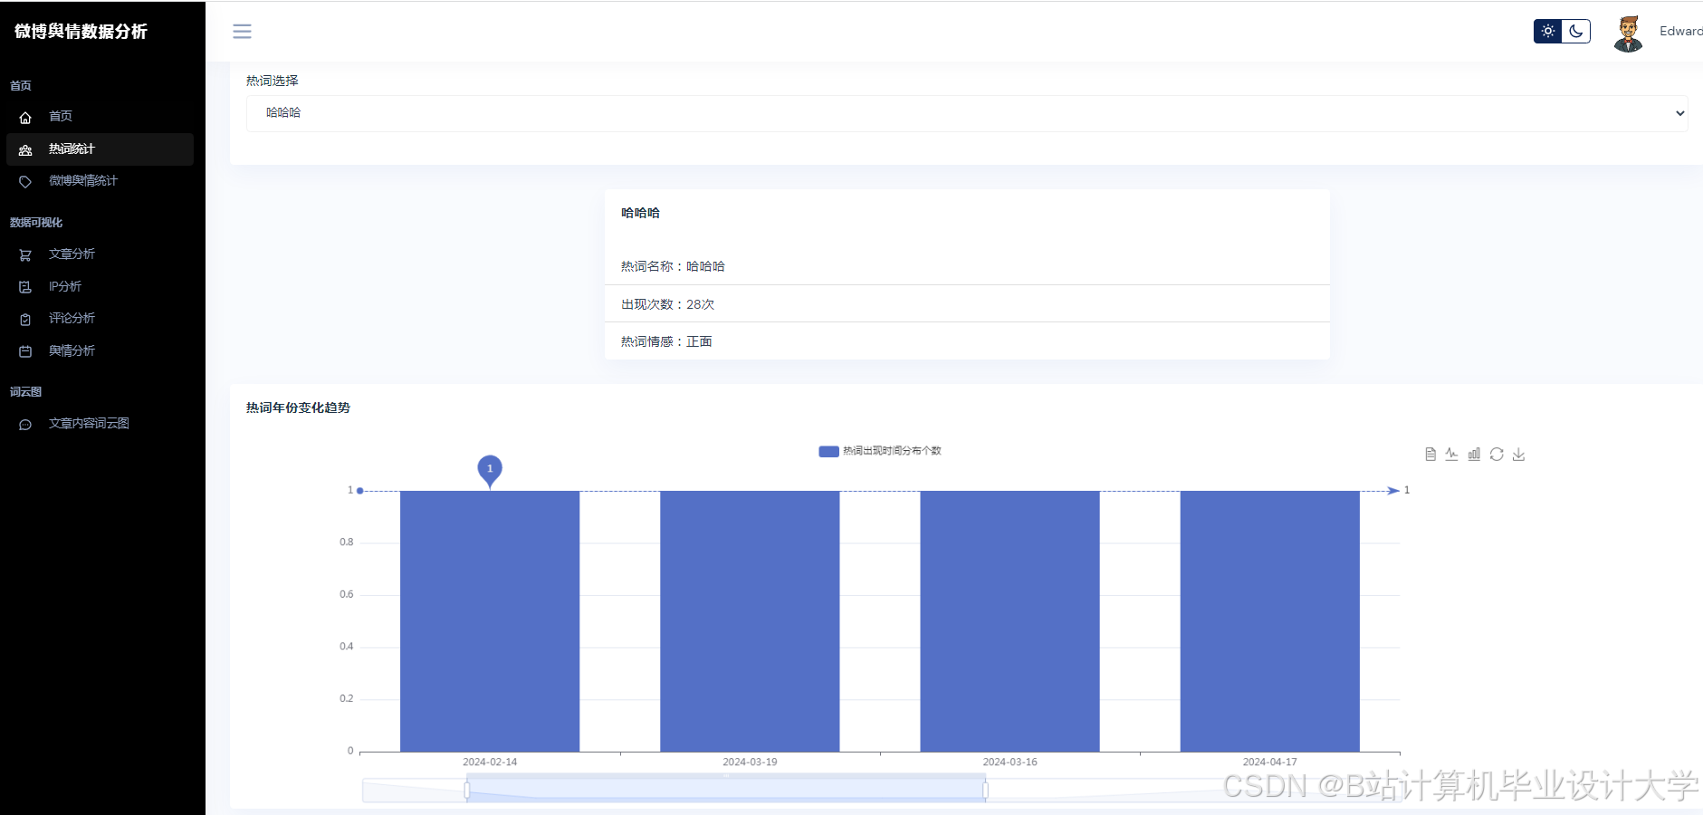
Task: Enable dark mode with moon toggle
Action: [x=1577, y=31]
